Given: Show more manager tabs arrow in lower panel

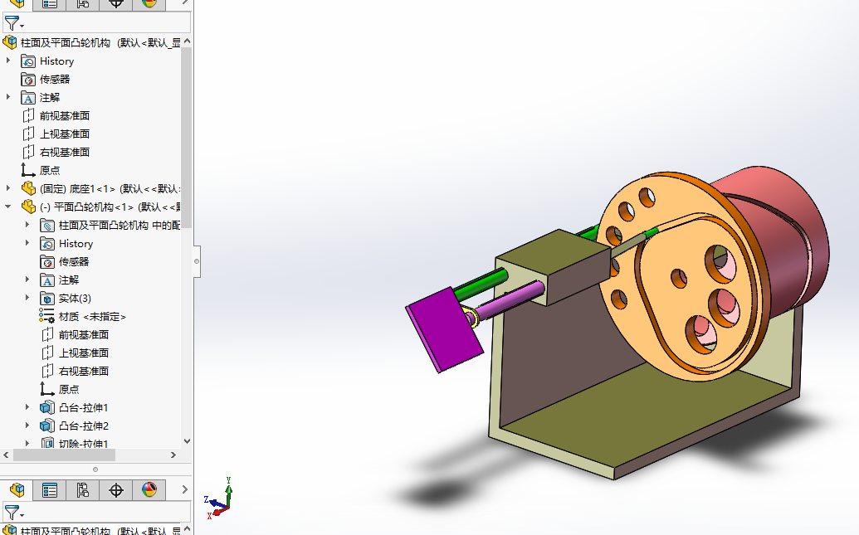Looking at the screenshot, I should 184,489.
